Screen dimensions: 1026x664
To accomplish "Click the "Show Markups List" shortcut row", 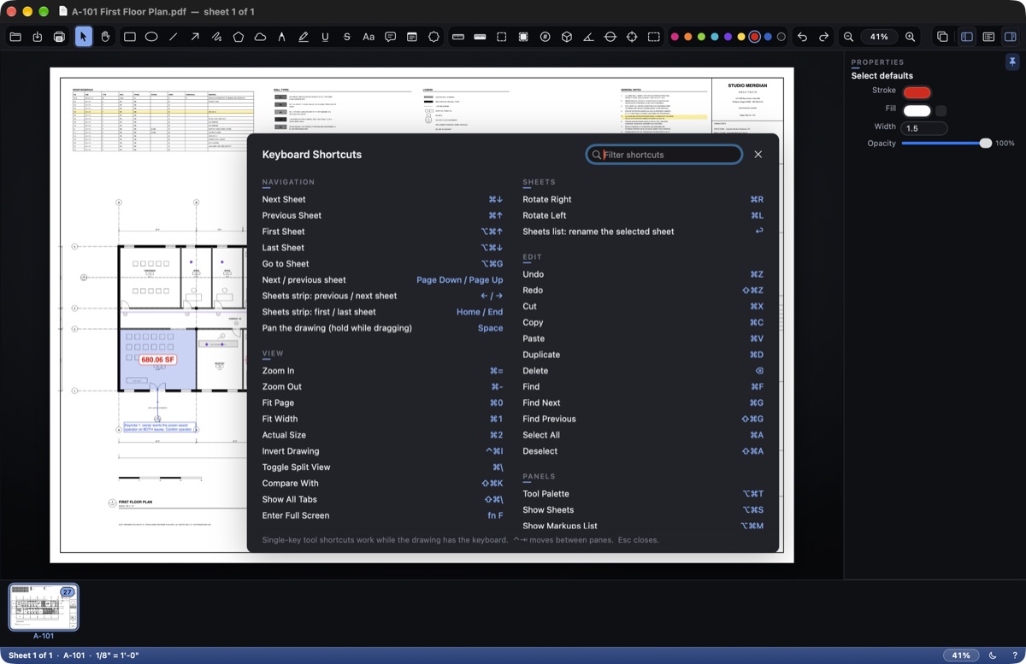I will pos(643,526).
